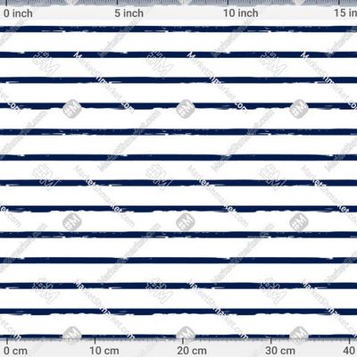The image size is (357, 357).
Task: Select the 5 inch ruler label
Action: coord(129,13)
